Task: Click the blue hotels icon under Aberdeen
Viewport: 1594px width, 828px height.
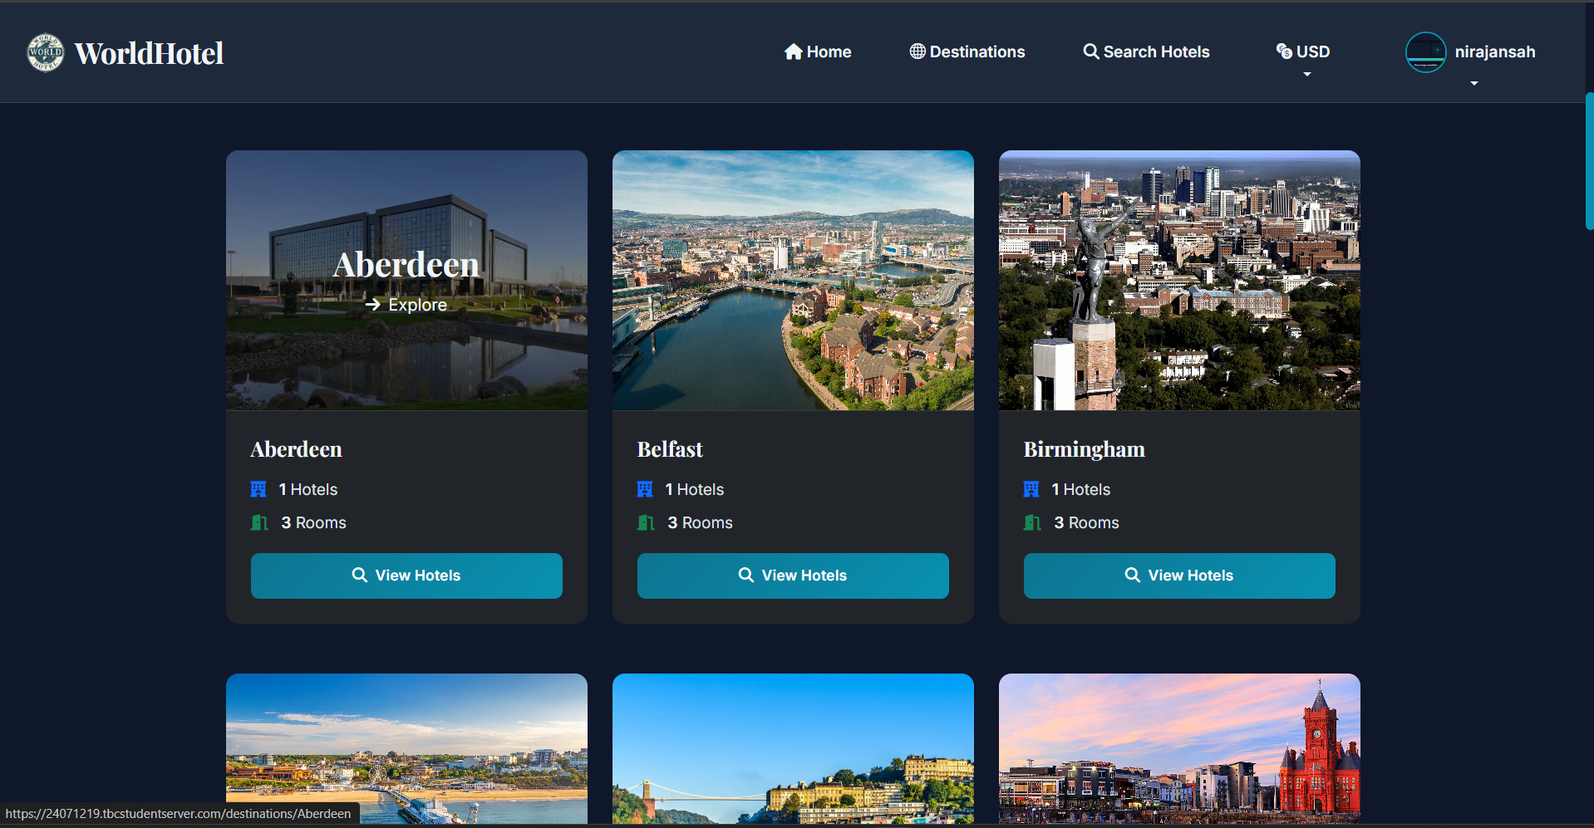Action: (x=258, y=489)
